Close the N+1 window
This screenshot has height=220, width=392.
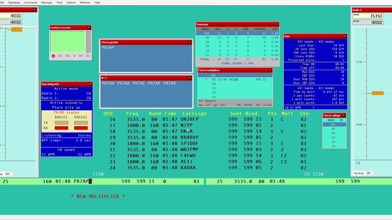(190, 78)
